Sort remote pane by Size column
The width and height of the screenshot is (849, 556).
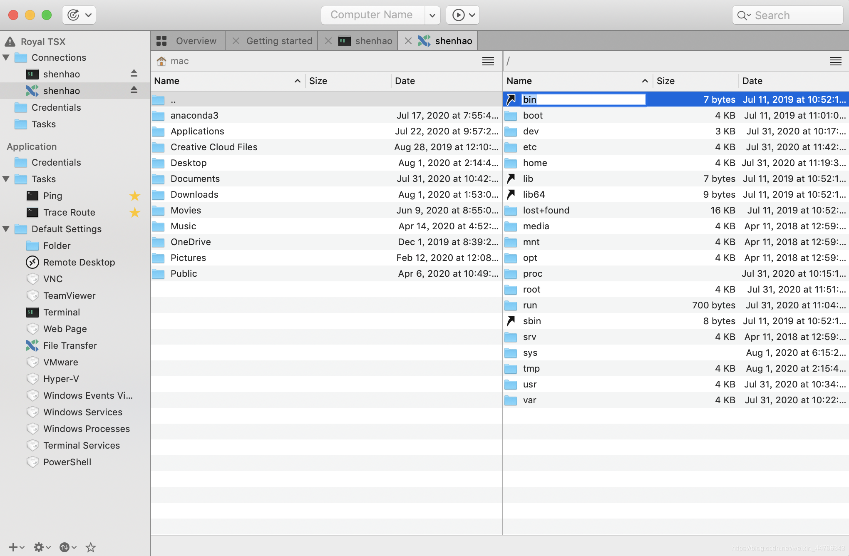tap(665, 81)
